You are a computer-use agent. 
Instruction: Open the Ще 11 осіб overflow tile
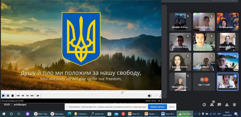click(204, 82)
